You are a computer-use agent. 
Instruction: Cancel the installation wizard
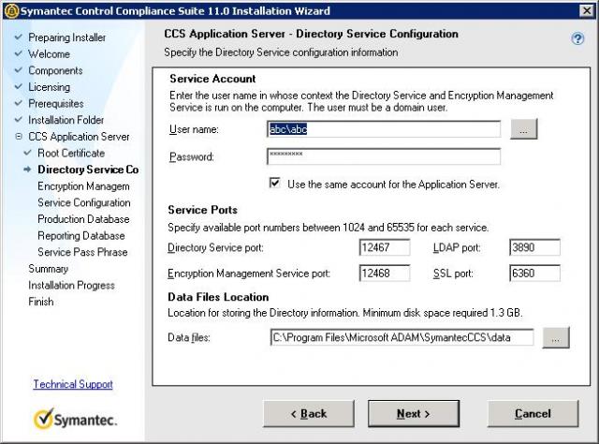click(x=533, y=413)
